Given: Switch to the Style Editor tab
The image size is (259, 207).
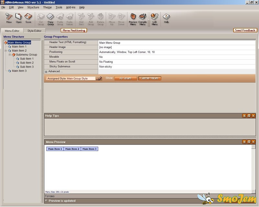Looking at the screenshot, I should pyautogui.click(x=34, y=31).
